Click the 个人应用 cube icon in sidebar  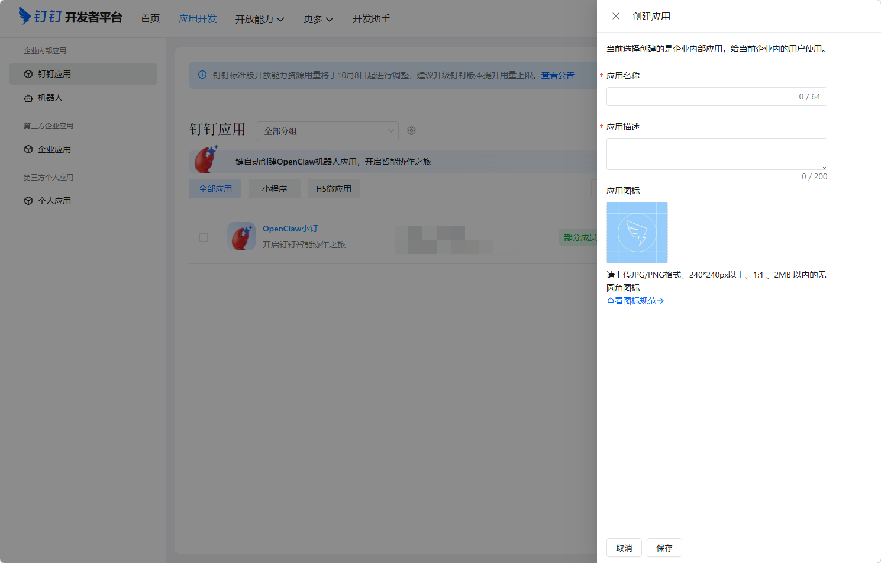(28, 201)
